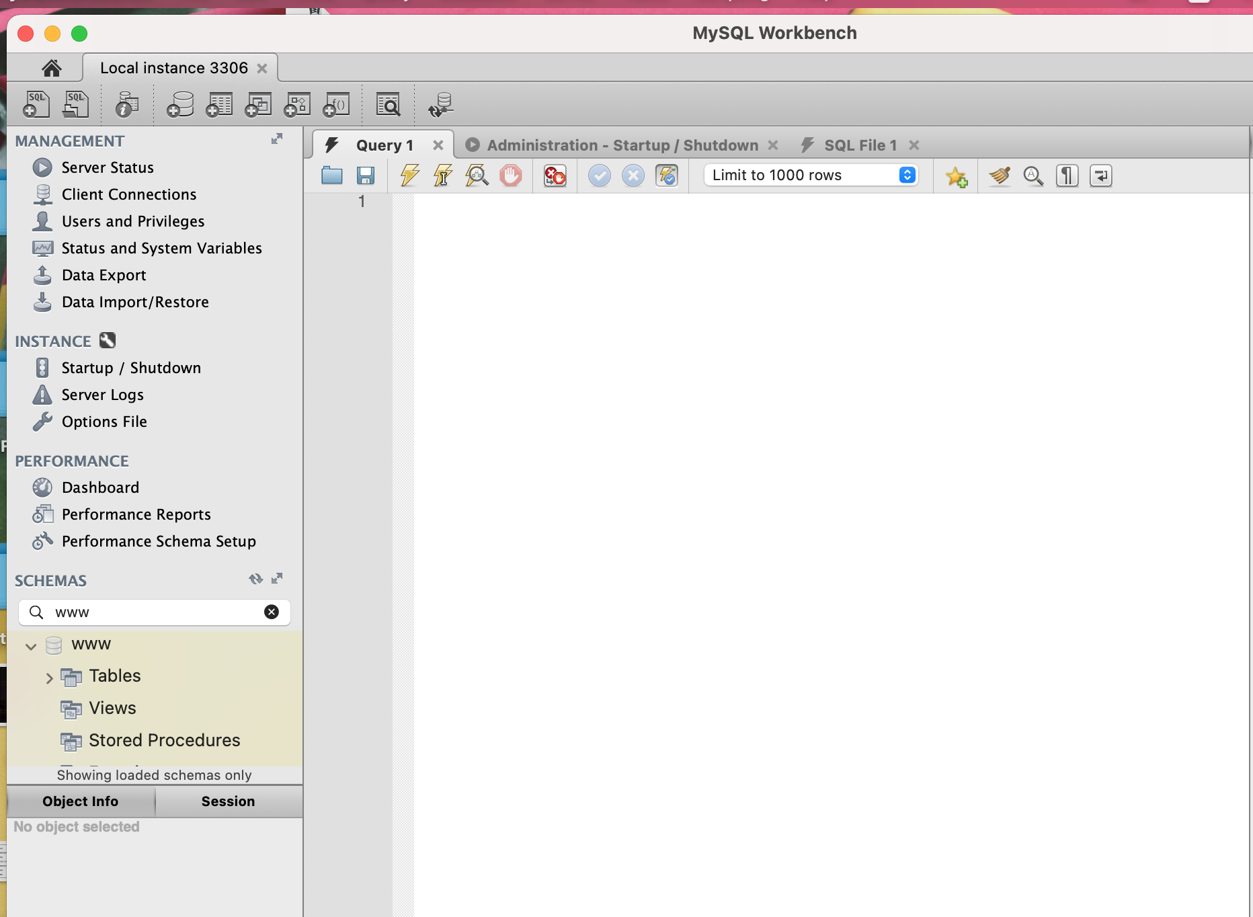Screen dimensions: 1253x917
Task: Execute the query with lightning bolt
Action: coord(409,175)
